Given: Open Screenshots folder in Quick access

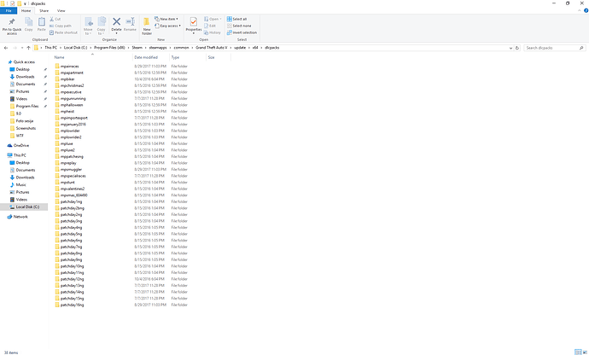Looking at the screenshot, I should click(22, 129).
